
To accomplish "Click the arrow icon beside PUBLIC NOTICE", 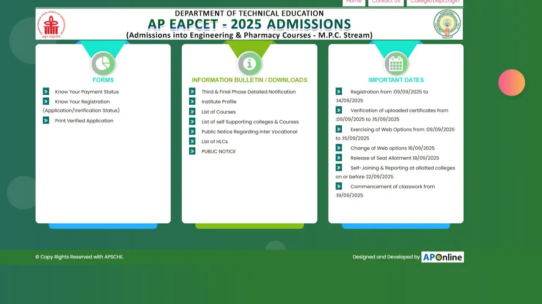I will (193, 151).
